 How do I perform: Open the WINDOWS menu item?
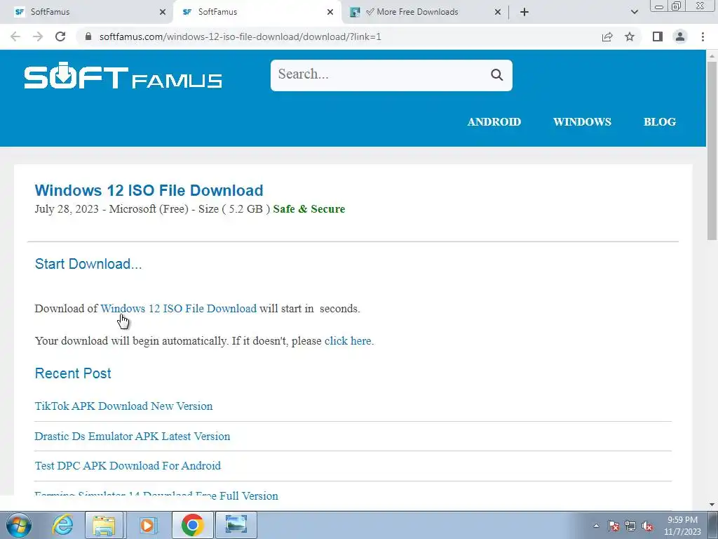582,122
